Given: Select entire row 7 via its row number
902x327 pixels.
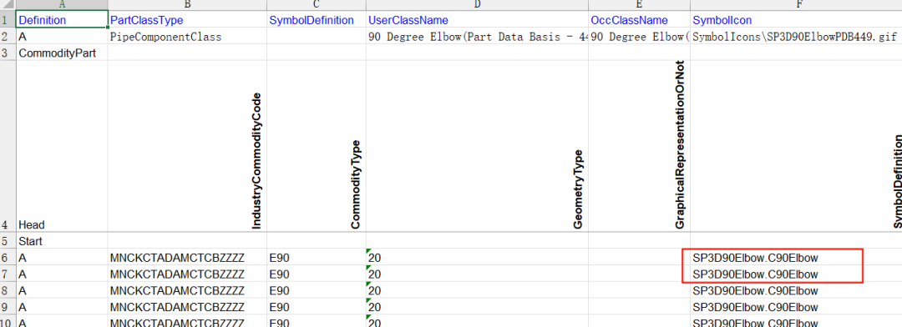Looking at the screenshot, I should [8, 274].
